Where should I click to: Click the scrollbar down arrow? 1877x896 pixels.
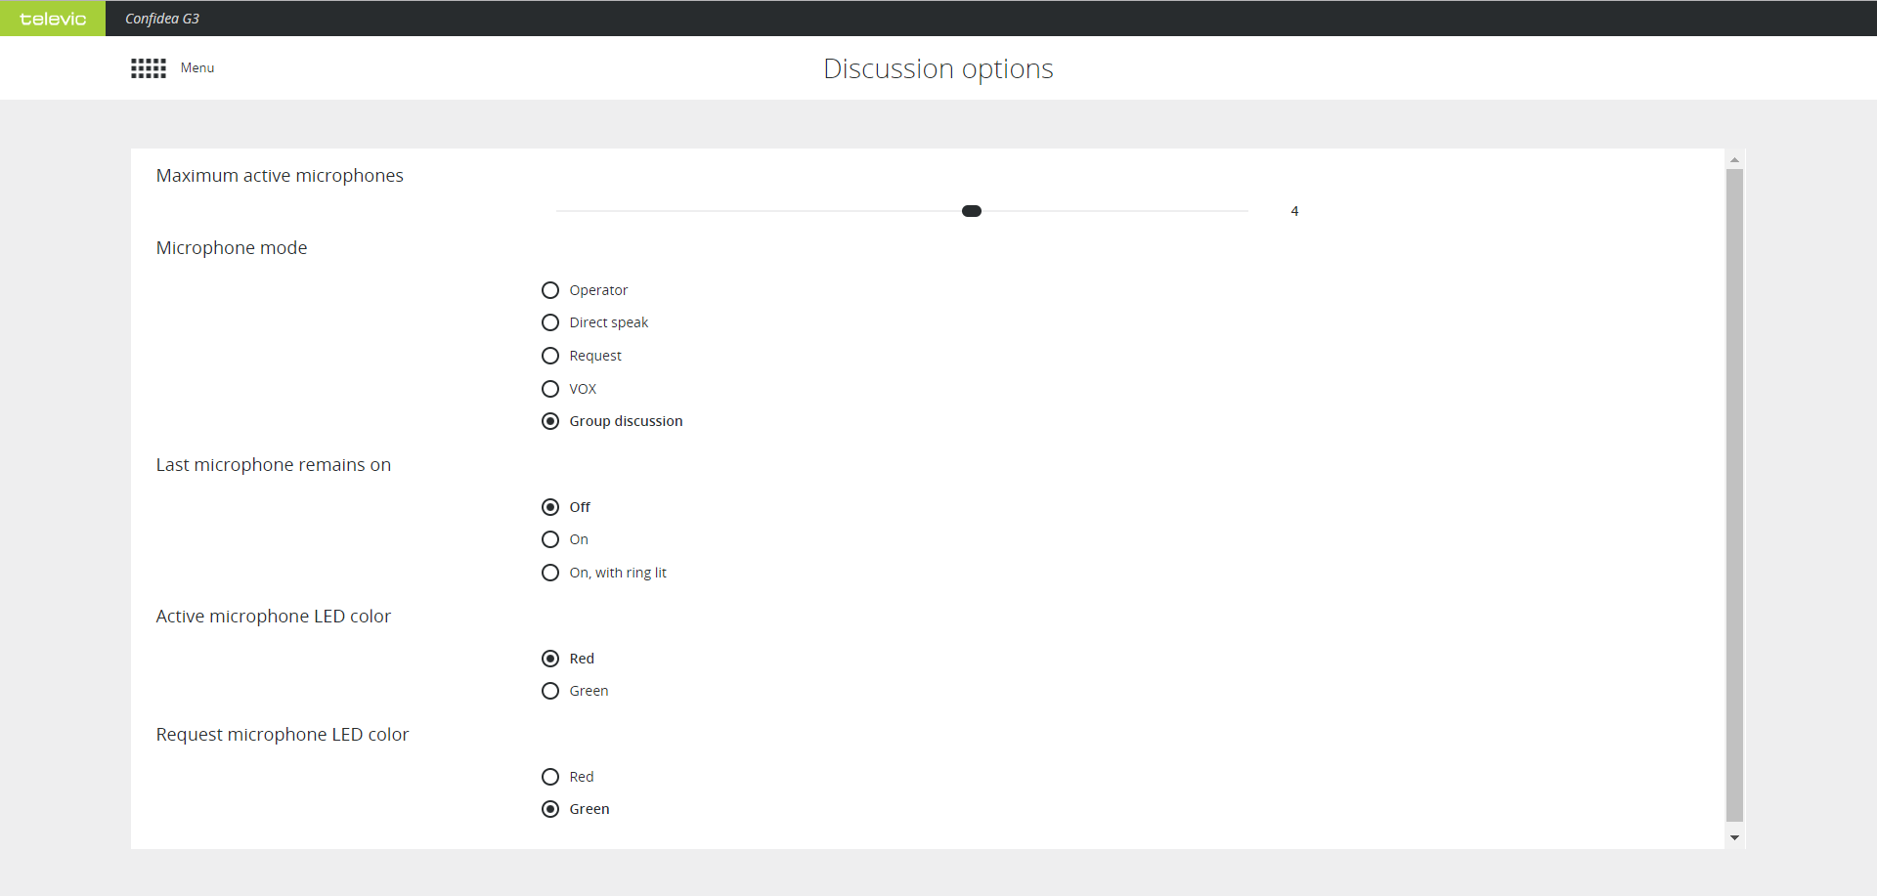(1734, 837)
